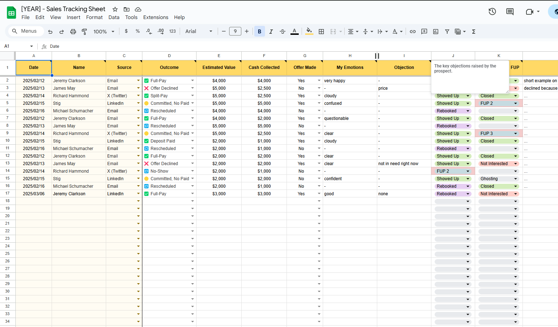The width and height of the screenshot is (558, 327).
Task: Open functions sigma icon
Action: pyautogui.click(x=474, y=32)
